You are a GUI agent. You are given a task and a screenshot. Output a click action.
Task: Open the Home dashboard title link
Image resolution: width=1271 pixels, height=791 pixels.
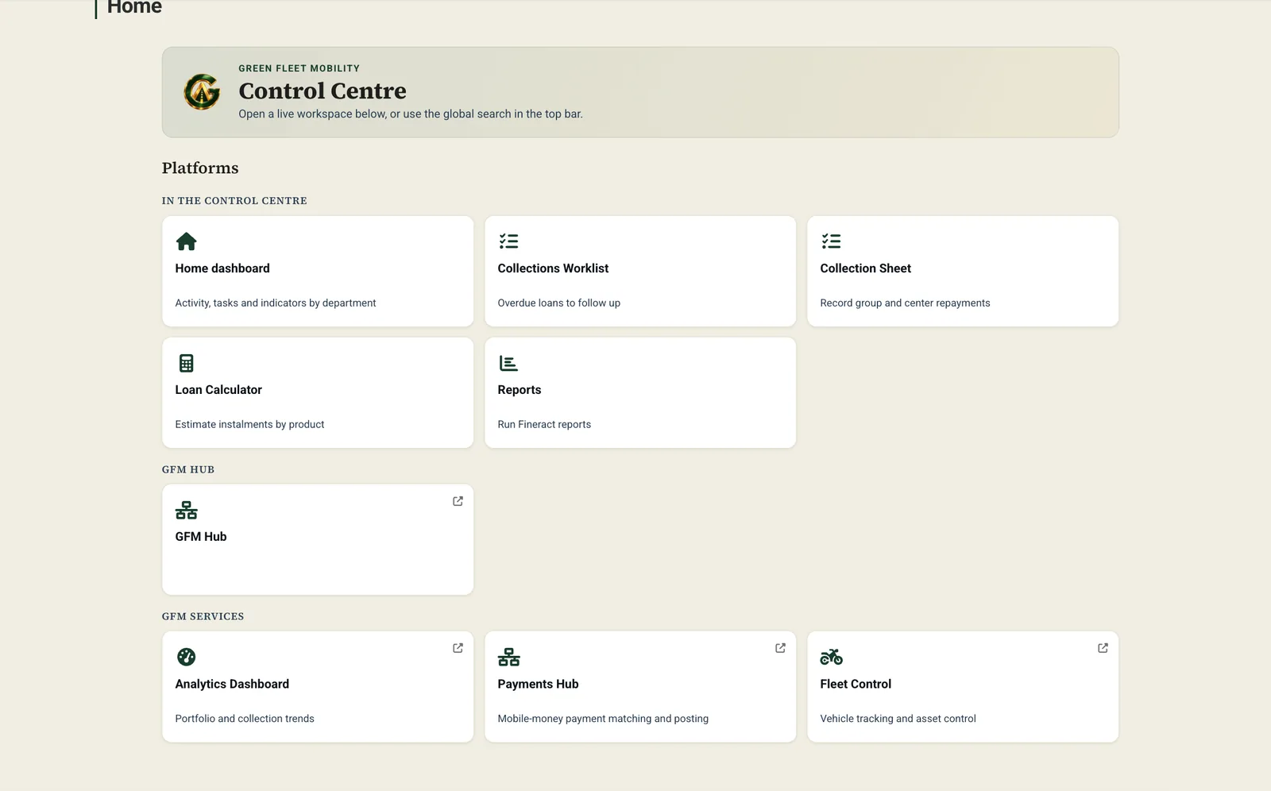tap(222, 268)
